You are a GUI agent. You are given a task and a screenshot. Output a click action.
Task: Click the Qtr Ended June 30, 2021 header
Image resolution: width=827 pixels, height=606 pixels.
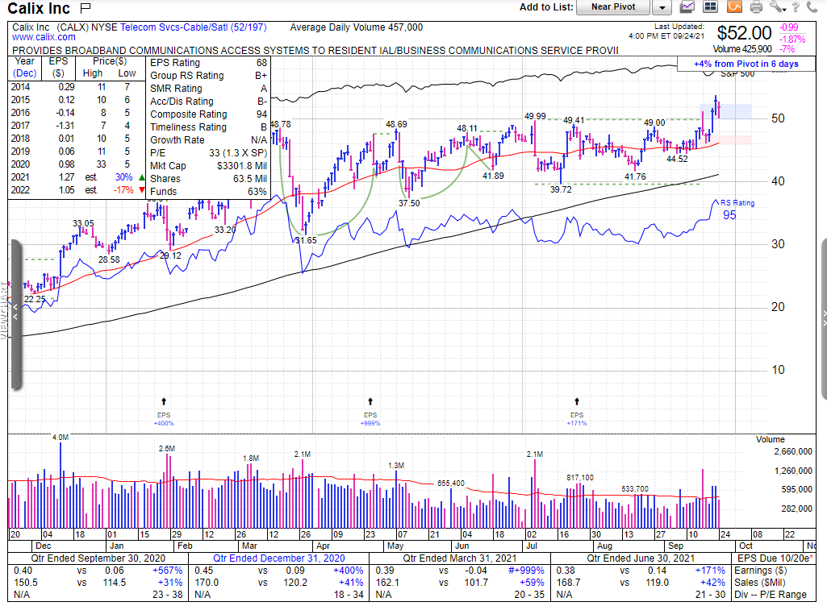pos(641,558)
